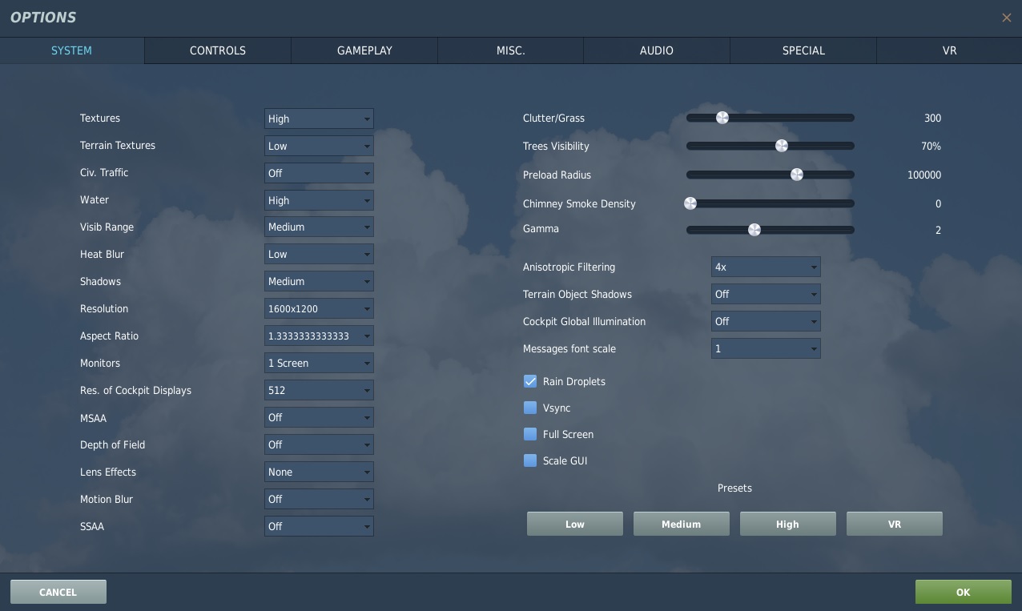
Task: Click the Trees Visibility value 70%
Action: tap(931, 147)
